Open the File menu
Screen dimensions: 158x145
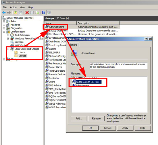(x=5, y=7)
